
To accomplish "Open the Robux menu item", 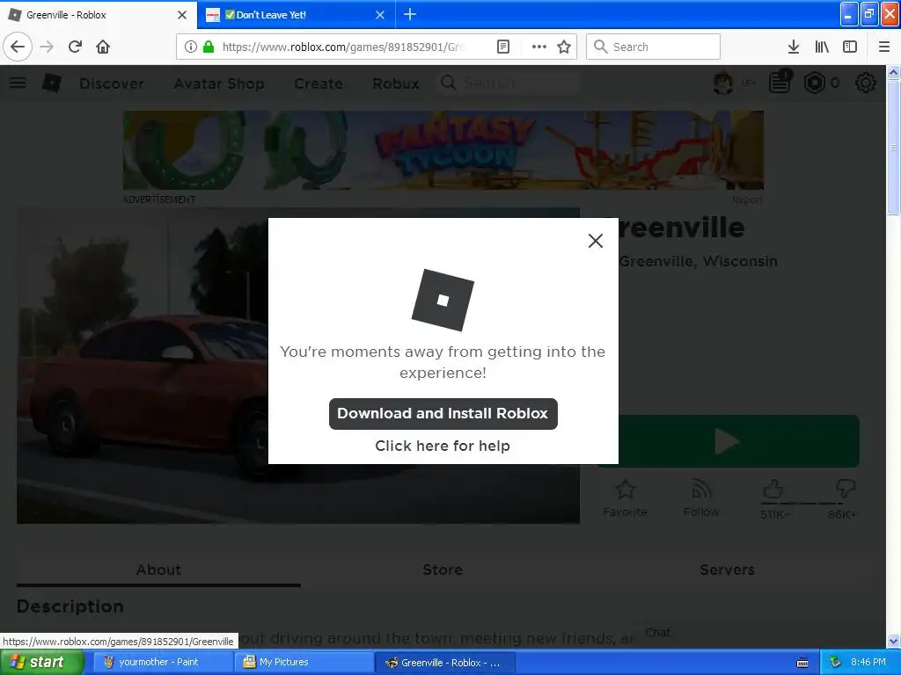I will (396, 83).
